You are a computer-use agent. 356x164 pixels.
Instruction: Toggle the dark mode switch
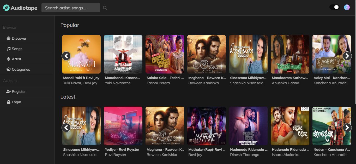pos(334,7)
